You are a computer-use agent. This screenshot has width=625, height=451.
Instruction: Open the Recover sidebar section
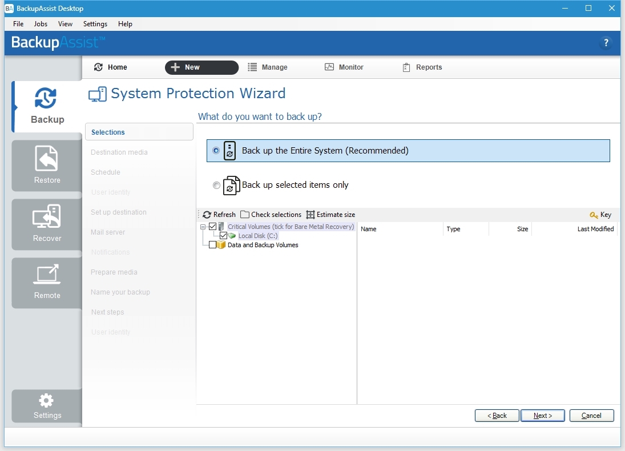[47, 224]
